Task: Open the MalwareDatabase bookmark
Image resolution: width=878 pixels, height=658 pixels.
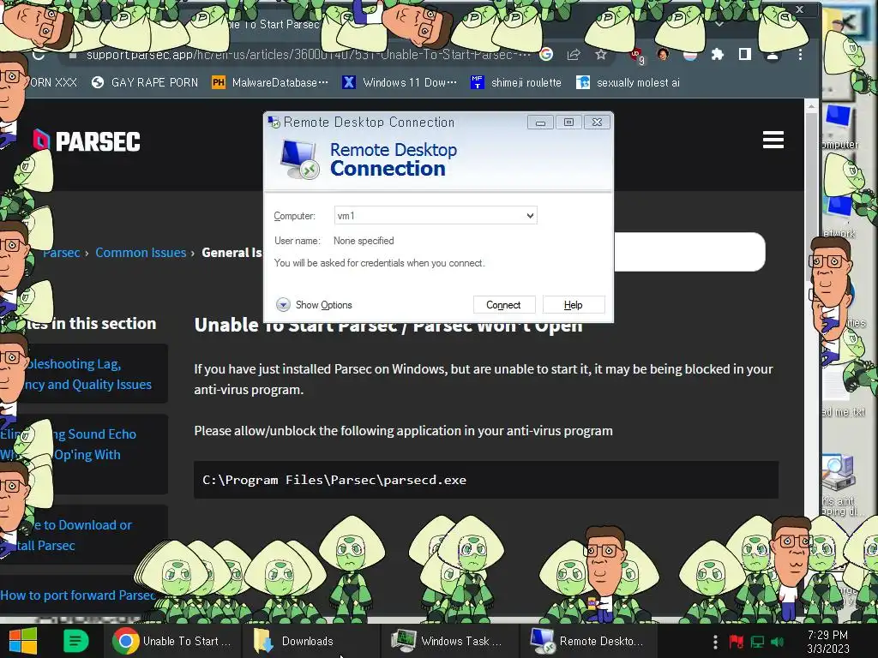Action: coord(270,83)
